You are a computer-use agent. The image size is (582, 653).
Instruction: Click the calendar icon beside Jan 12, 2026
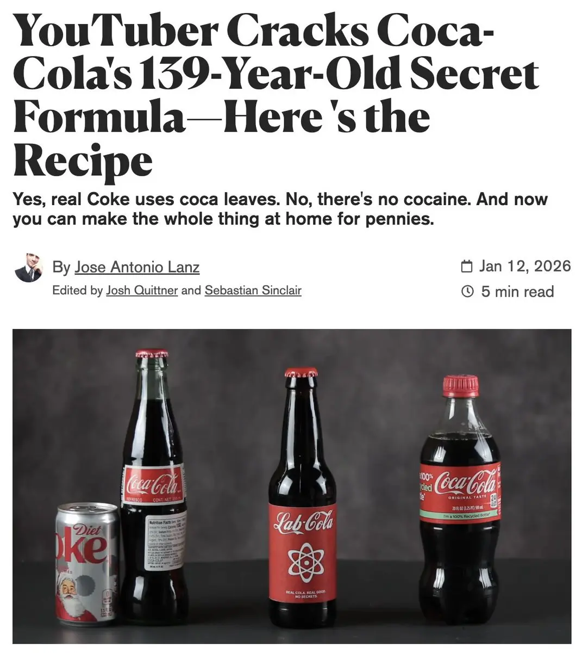click(466, 266)
